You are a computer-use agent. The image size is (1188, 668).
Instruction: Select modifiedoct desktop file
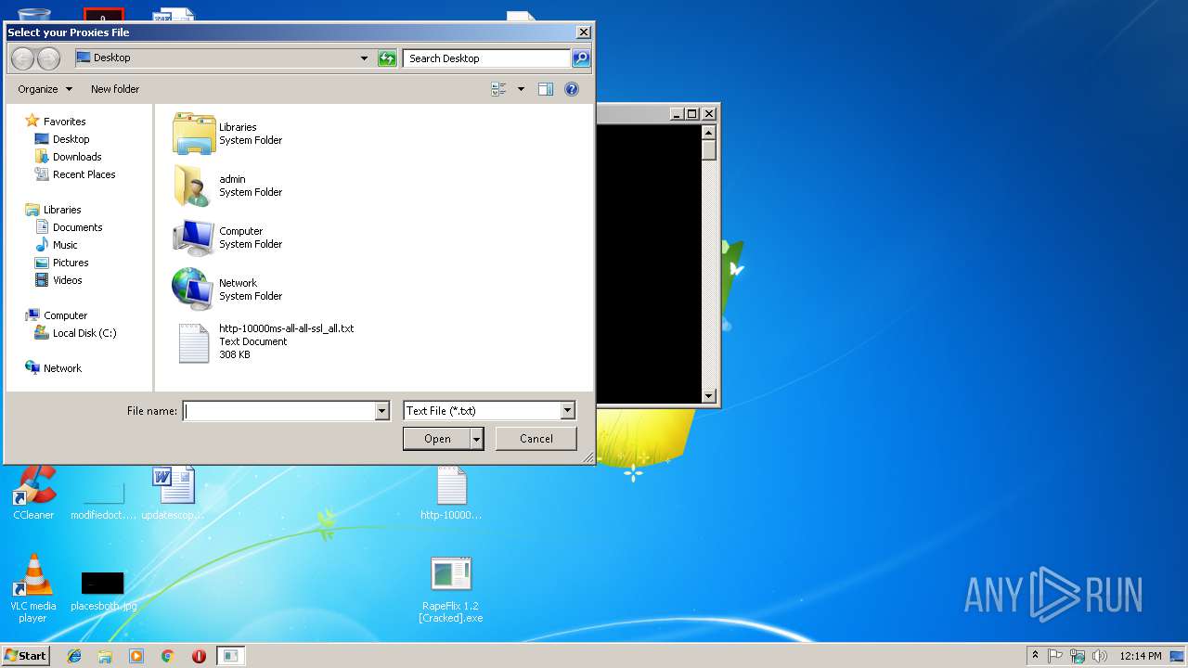[x=103, y=498]
